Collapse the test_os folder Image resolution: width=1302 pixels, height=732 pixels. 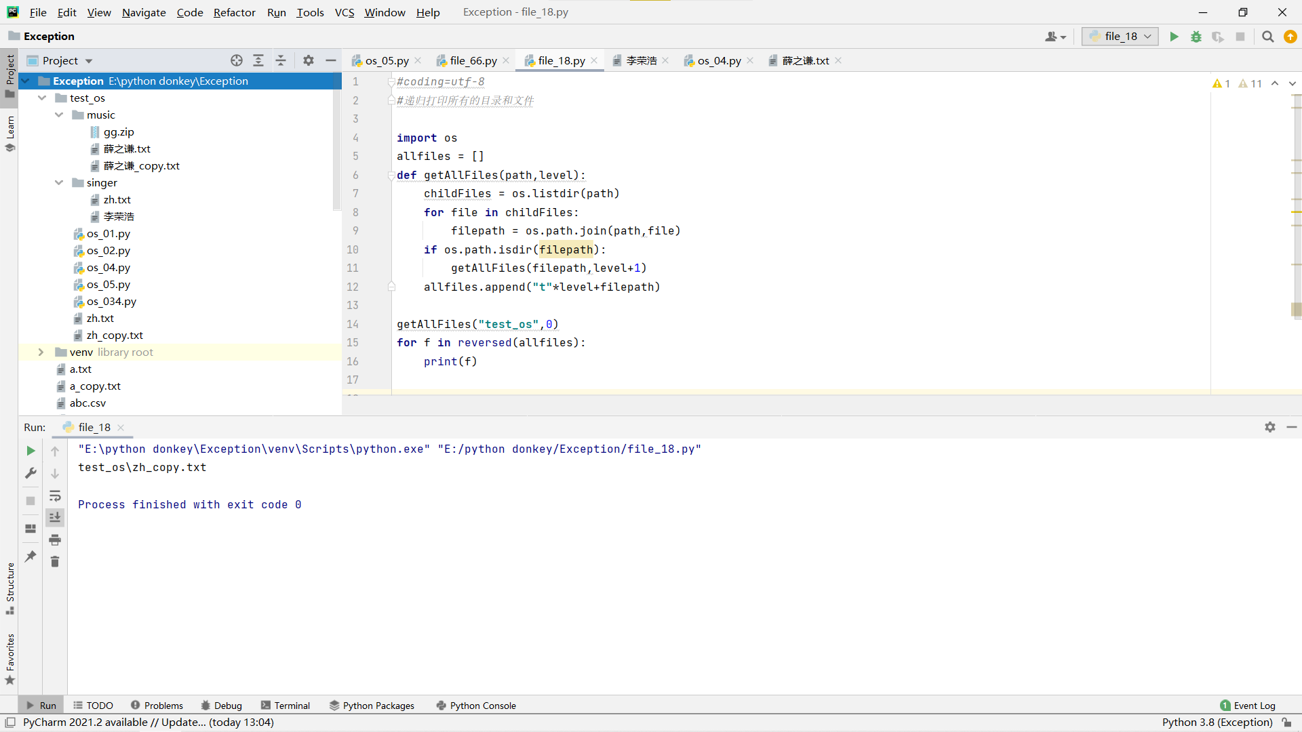(42, 98)
